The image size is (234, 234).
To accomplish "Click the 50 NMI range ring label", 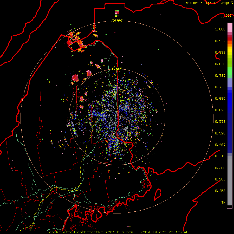I will click(x=117, y=69).
